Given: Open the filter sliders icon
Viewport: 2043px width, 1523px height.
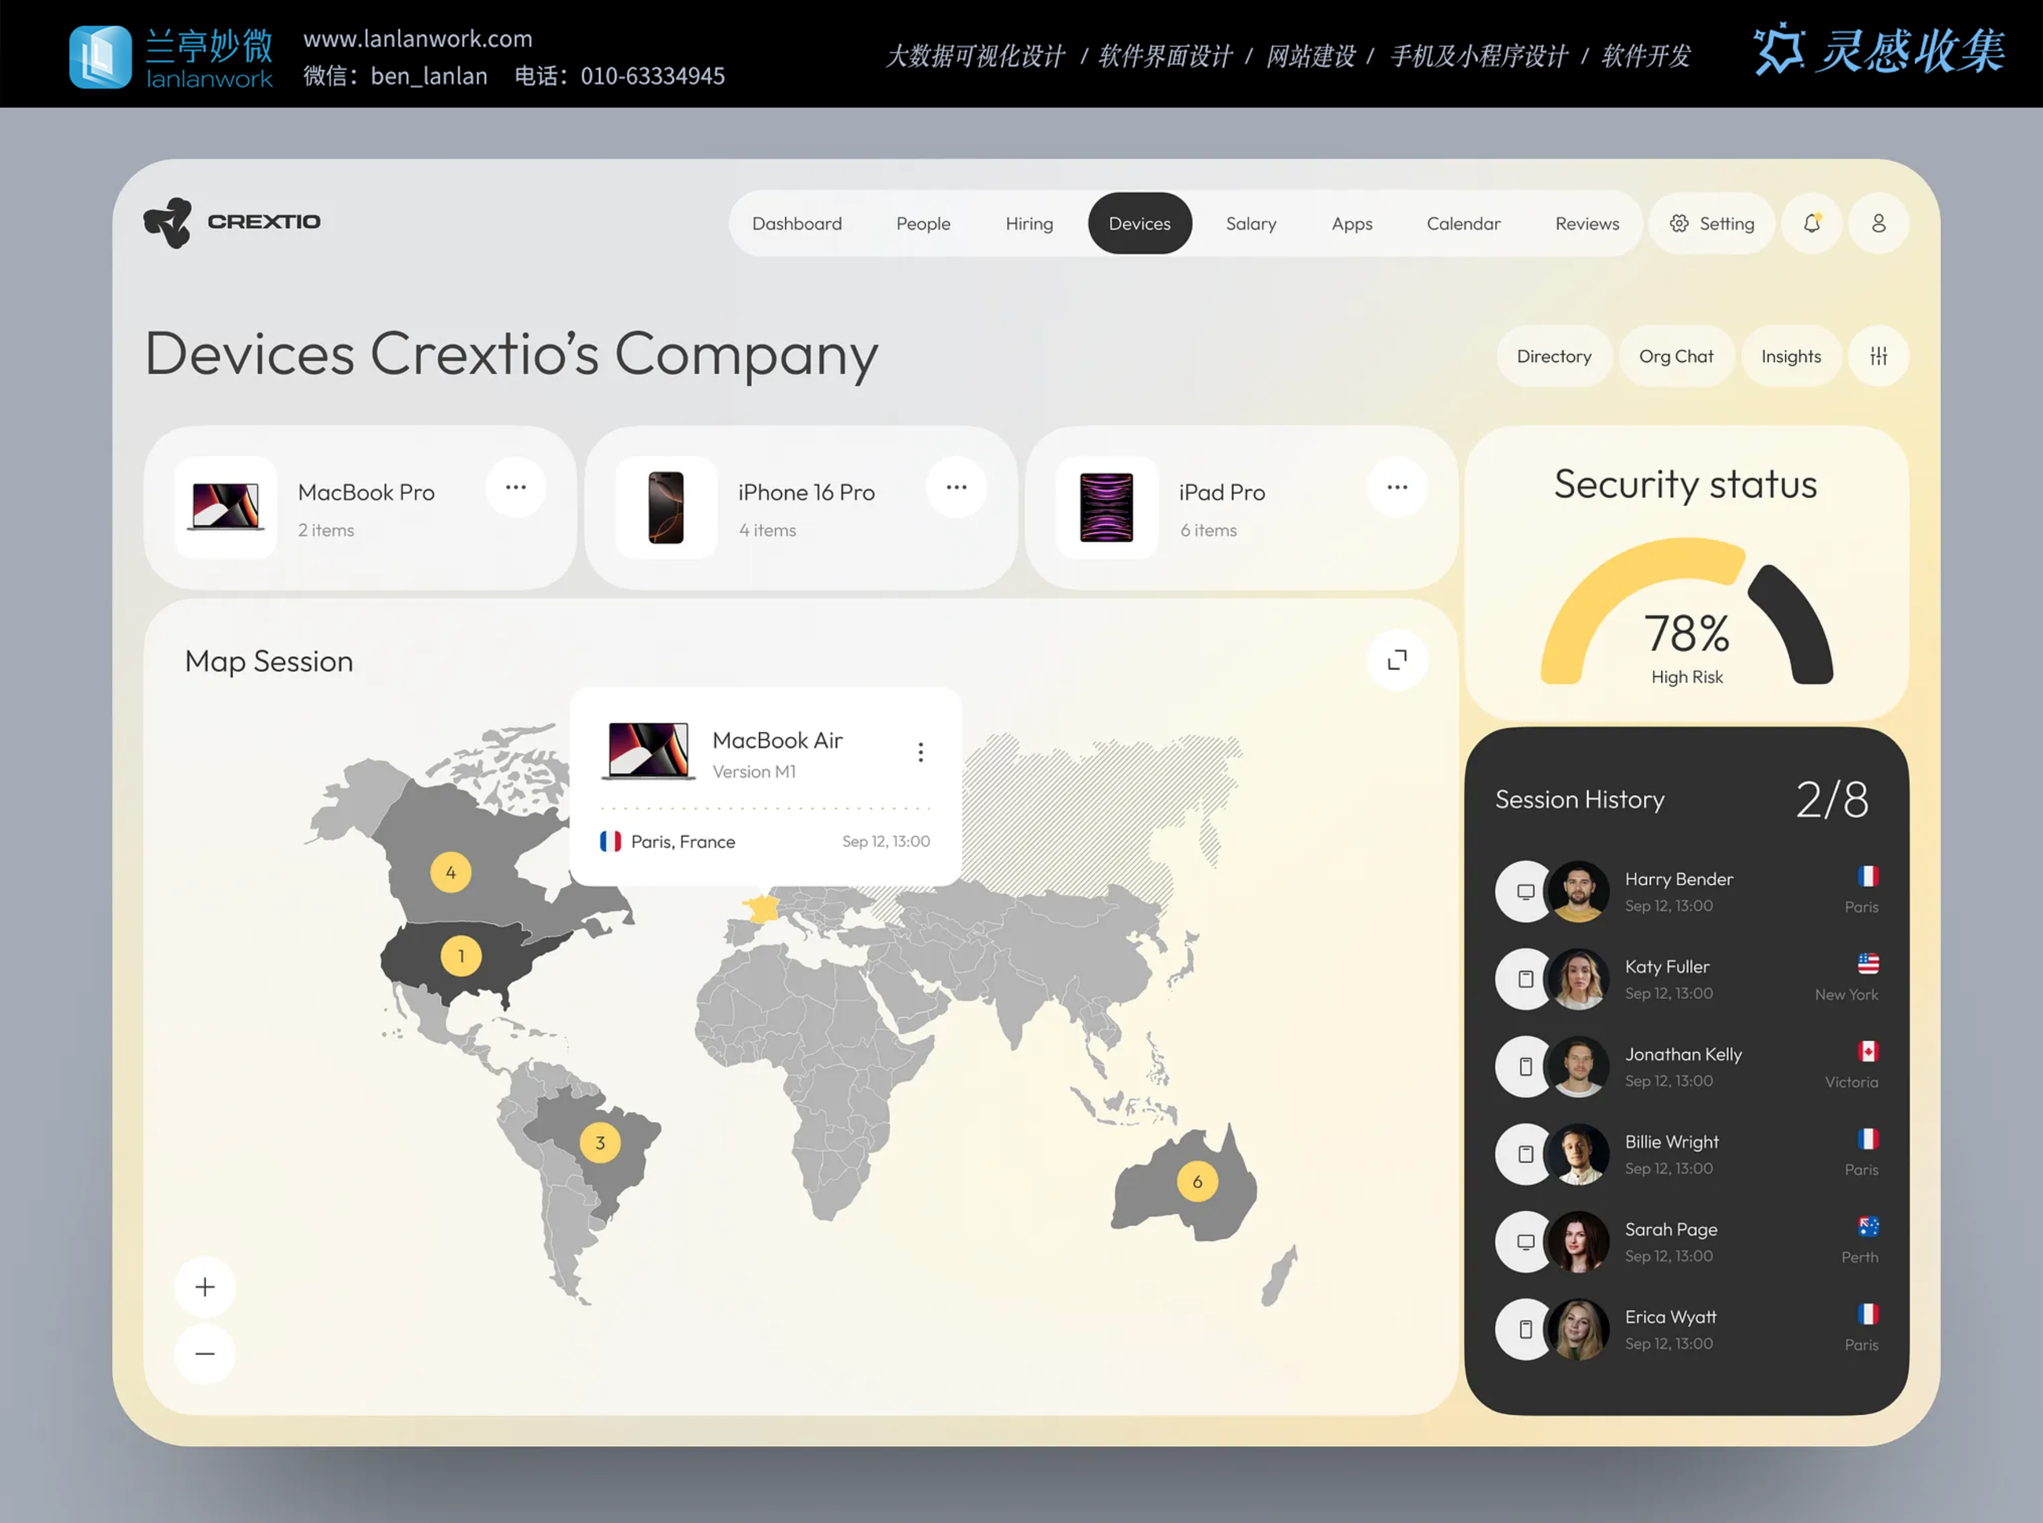Looking at the screenshot, I should pos(1878,356).
